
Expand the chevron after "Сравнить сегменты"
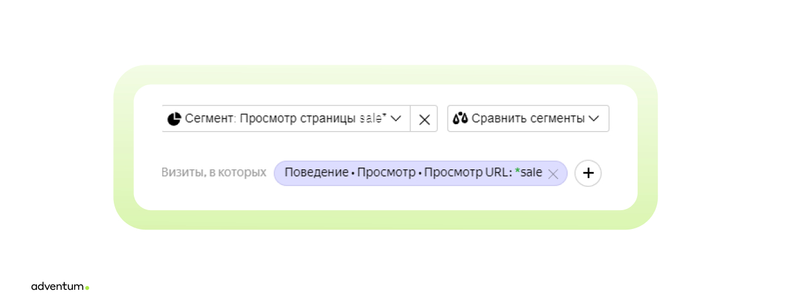(x=594, y=119)
